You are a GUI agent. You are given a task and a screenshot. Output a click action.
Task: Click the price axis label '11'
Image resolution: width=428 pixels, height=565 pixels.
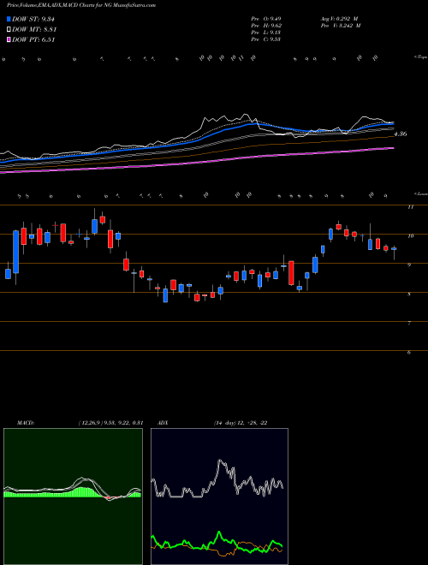(x=410, y=207)
